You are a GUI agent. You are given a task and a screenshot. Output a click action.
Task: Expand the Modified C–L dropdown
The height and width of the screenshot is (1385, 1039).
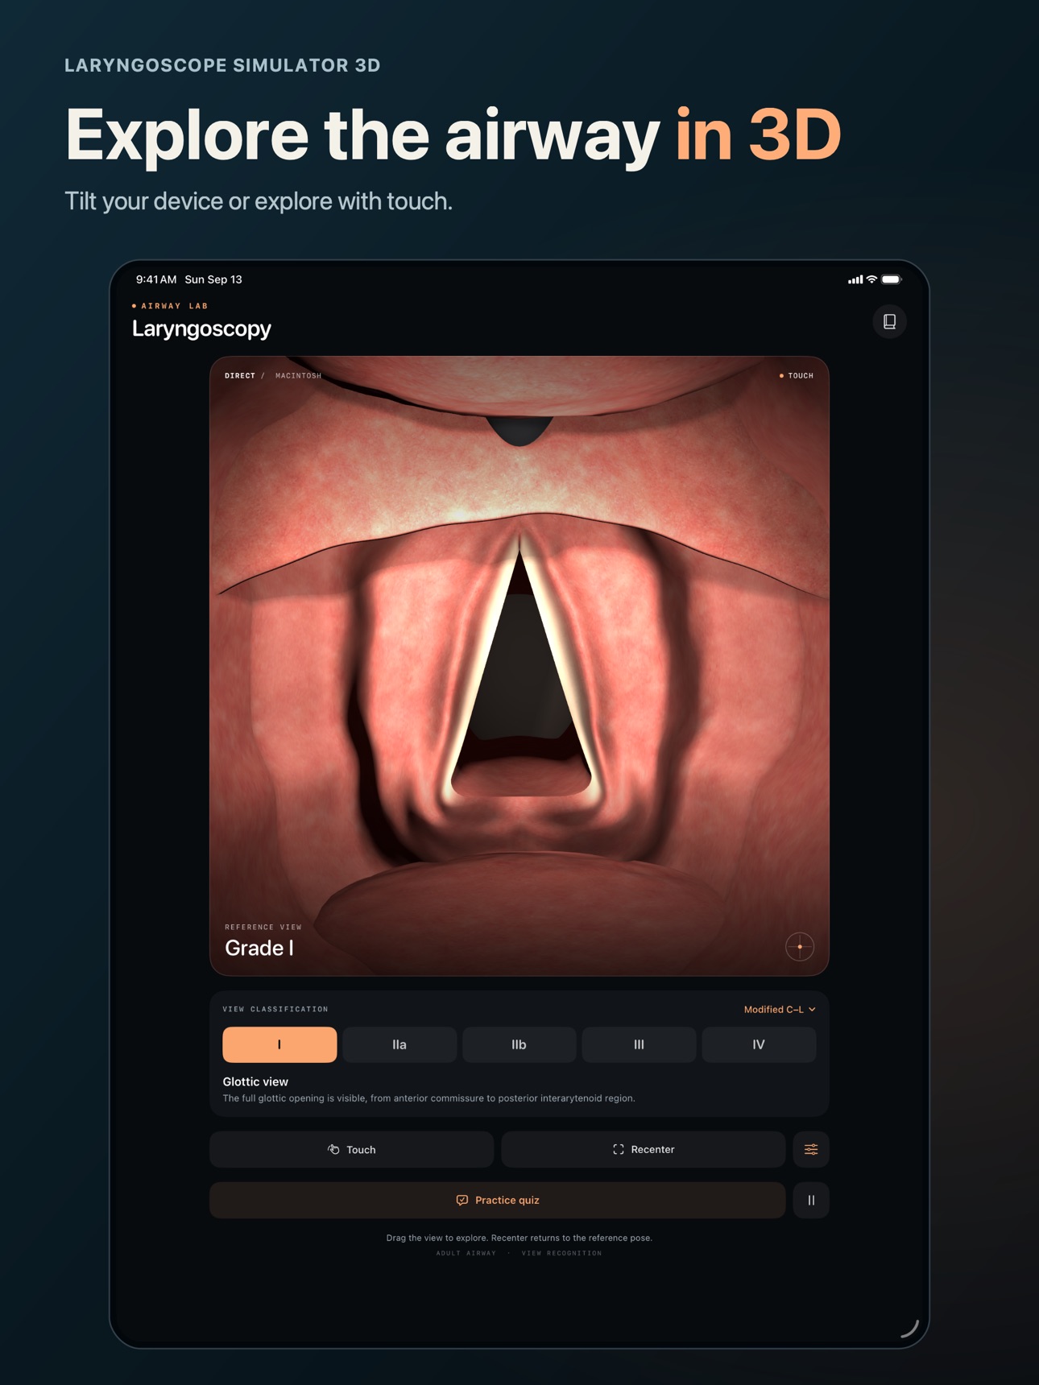tap(779, 1009)
